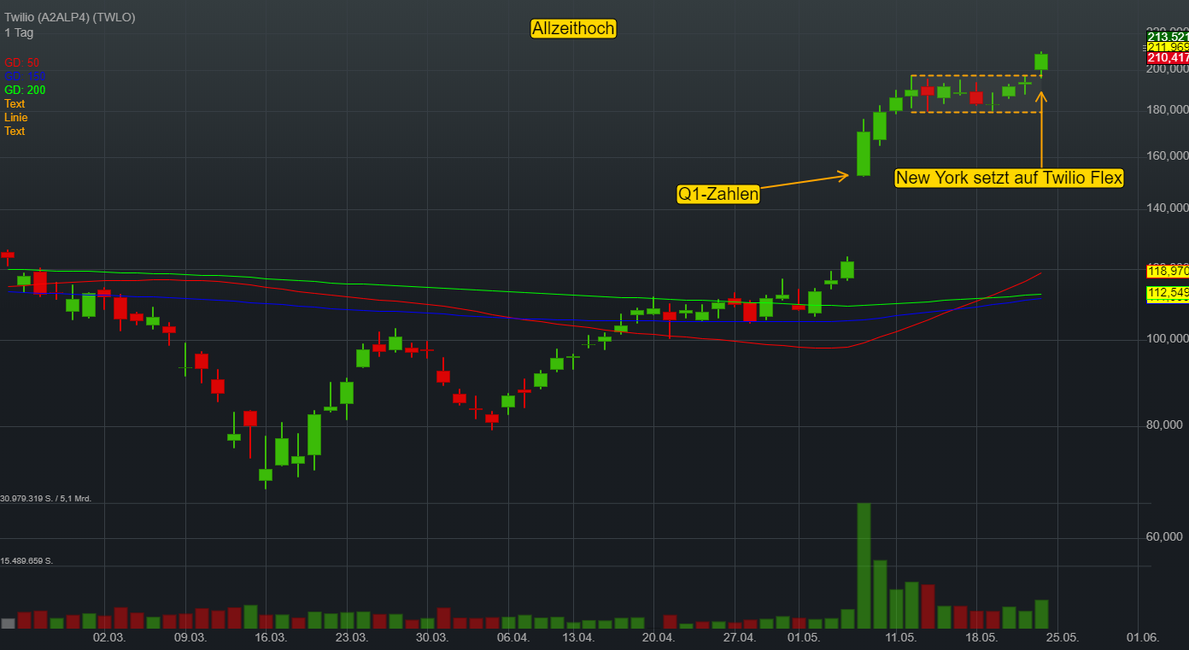Click the 112,549 moving average price tag
Screen dimensions: 1189x650
click(1167, 293)
